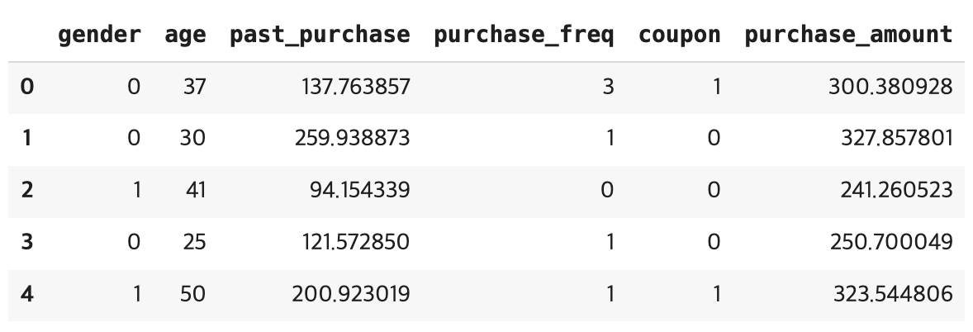Click the purchase_freq column header
The width and height of the screenshot is (973, 332).
tap(524, 35)
